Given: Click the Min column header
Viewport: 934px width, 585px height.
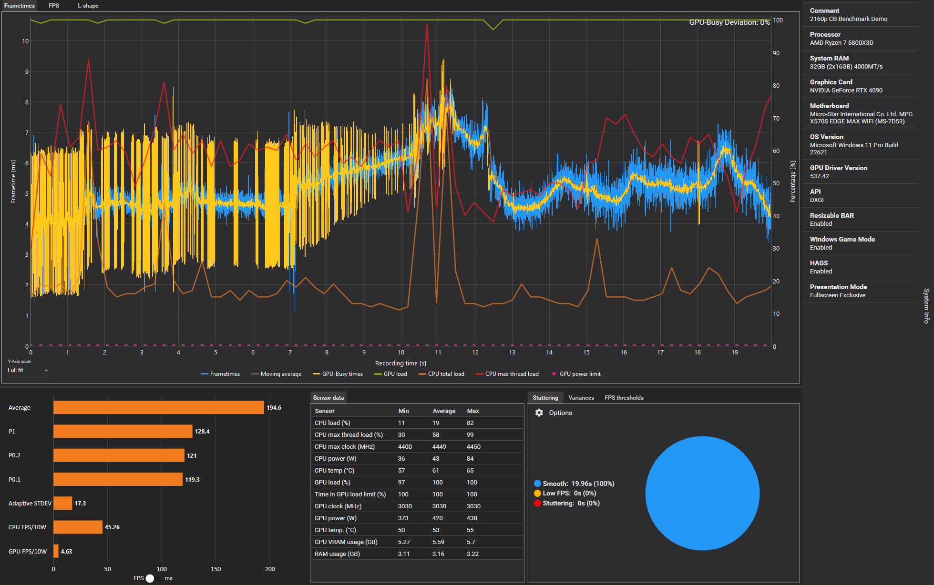Looking at the screenshot, I should coord(404,411).
